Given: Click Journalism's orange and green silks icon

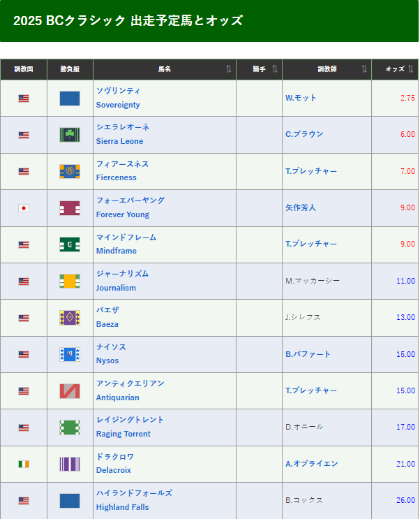Looking at the screenshot, I should (x=70, y=282).
